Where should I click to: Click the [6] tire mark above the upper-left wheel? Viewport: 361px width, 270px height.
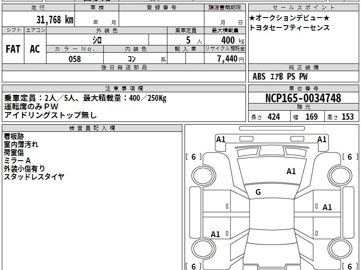[x=194, y=157]
